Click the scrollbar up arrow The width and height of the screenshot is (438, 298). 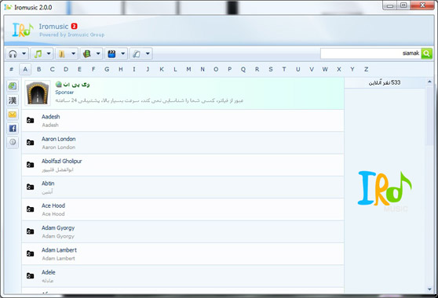429,82
